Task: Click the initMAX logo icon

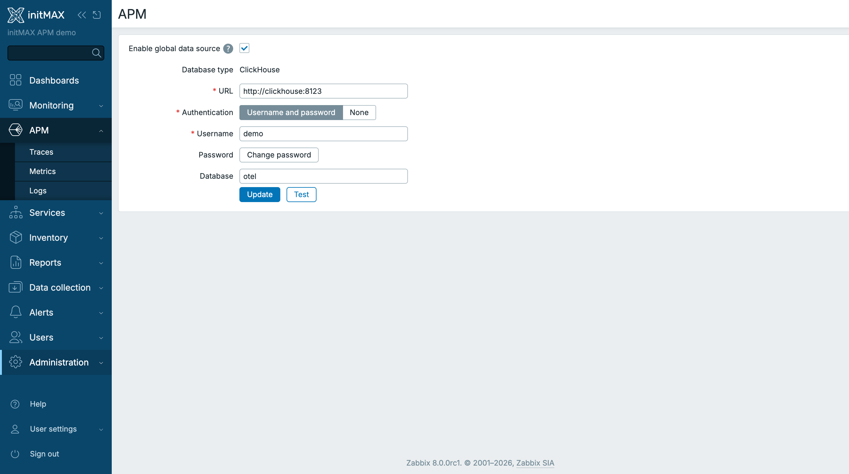Action: (16, 15)
